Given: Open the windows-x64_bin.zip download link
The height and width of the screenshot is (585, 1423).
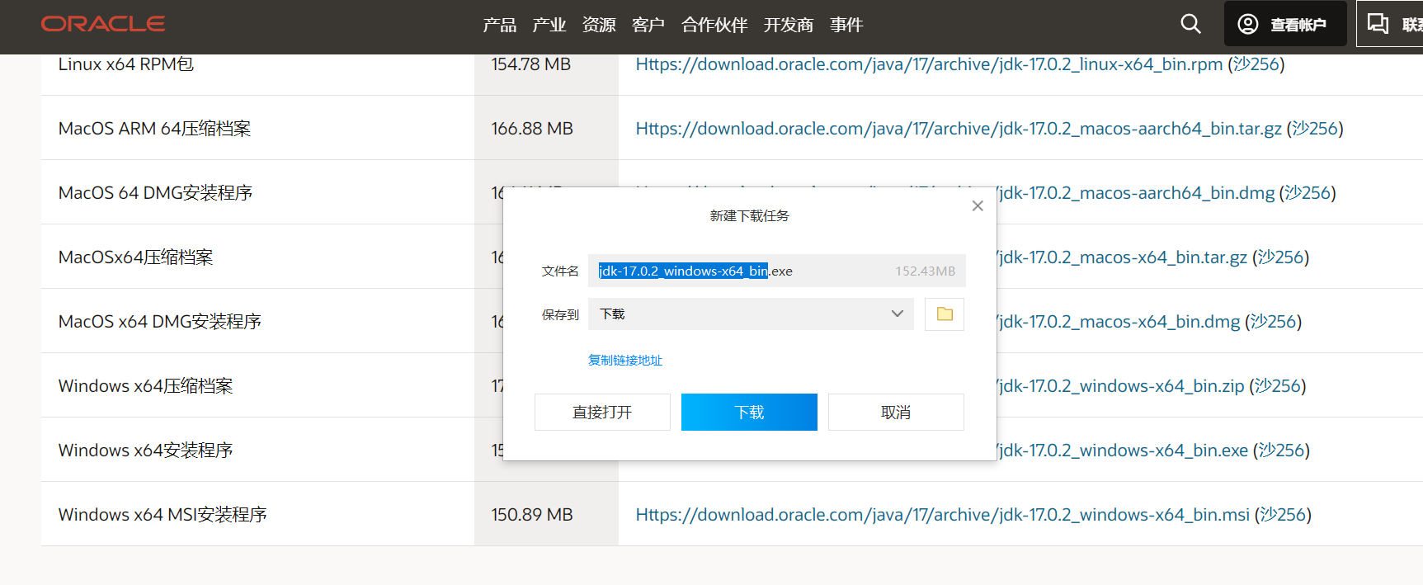Looking at the screenshot, I should coord(1121,386).
